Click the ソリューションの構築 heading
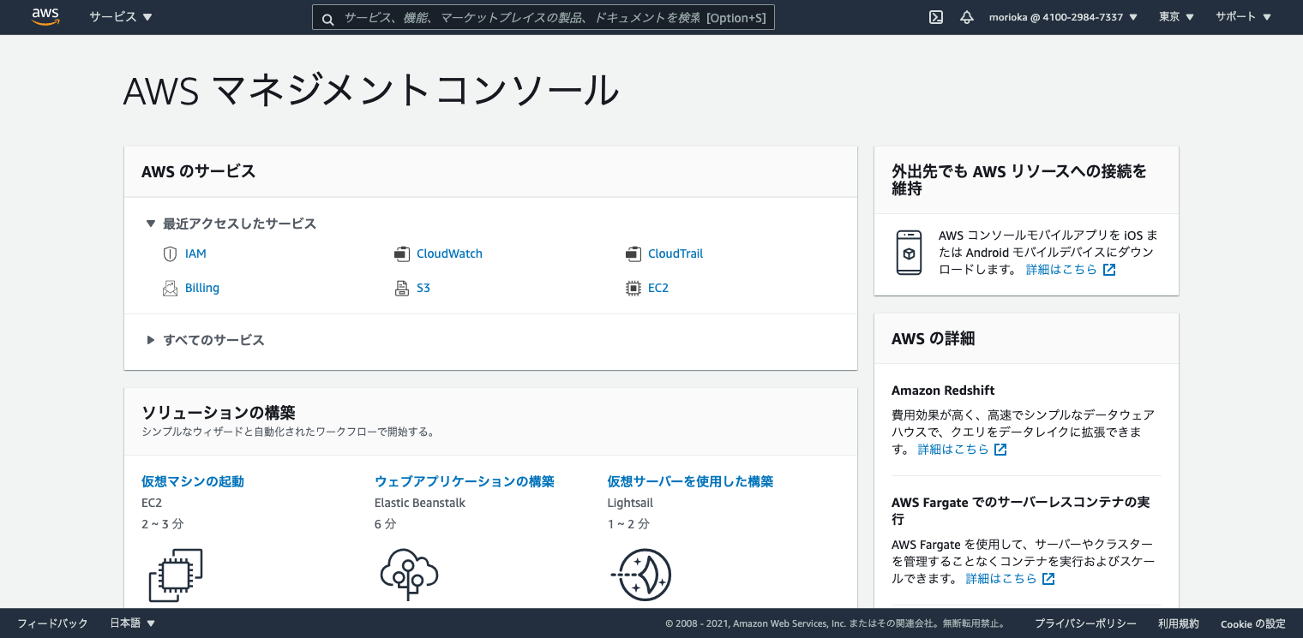 [219, 412]
